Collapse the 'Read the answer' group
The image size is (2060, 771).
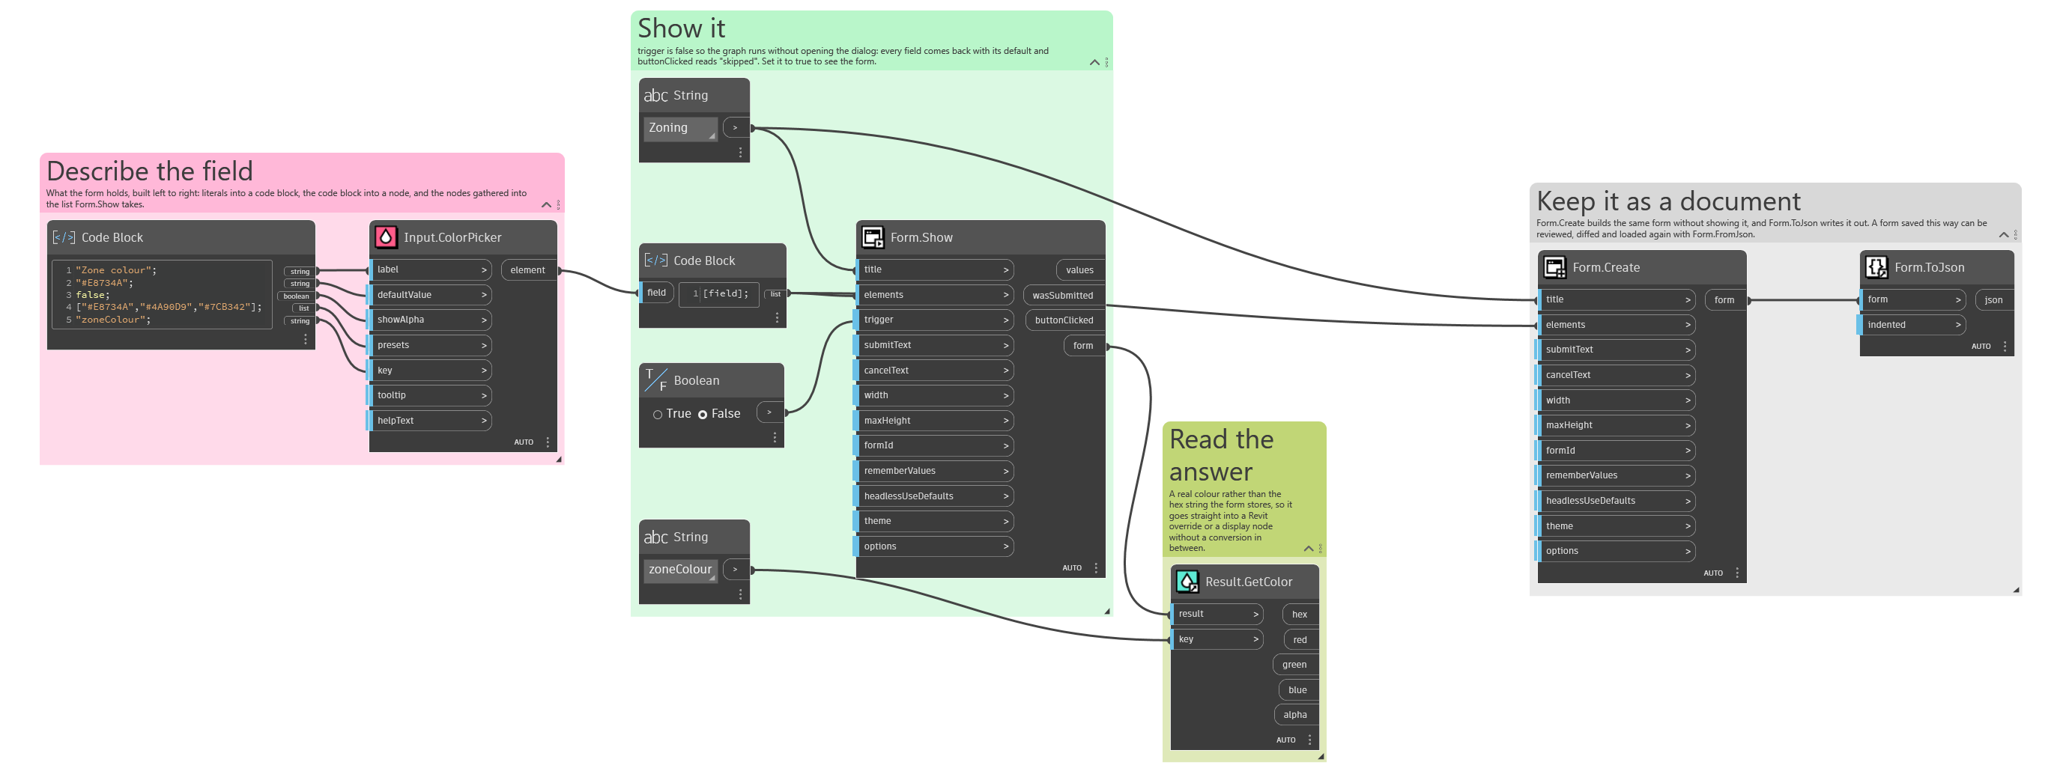1309,549
